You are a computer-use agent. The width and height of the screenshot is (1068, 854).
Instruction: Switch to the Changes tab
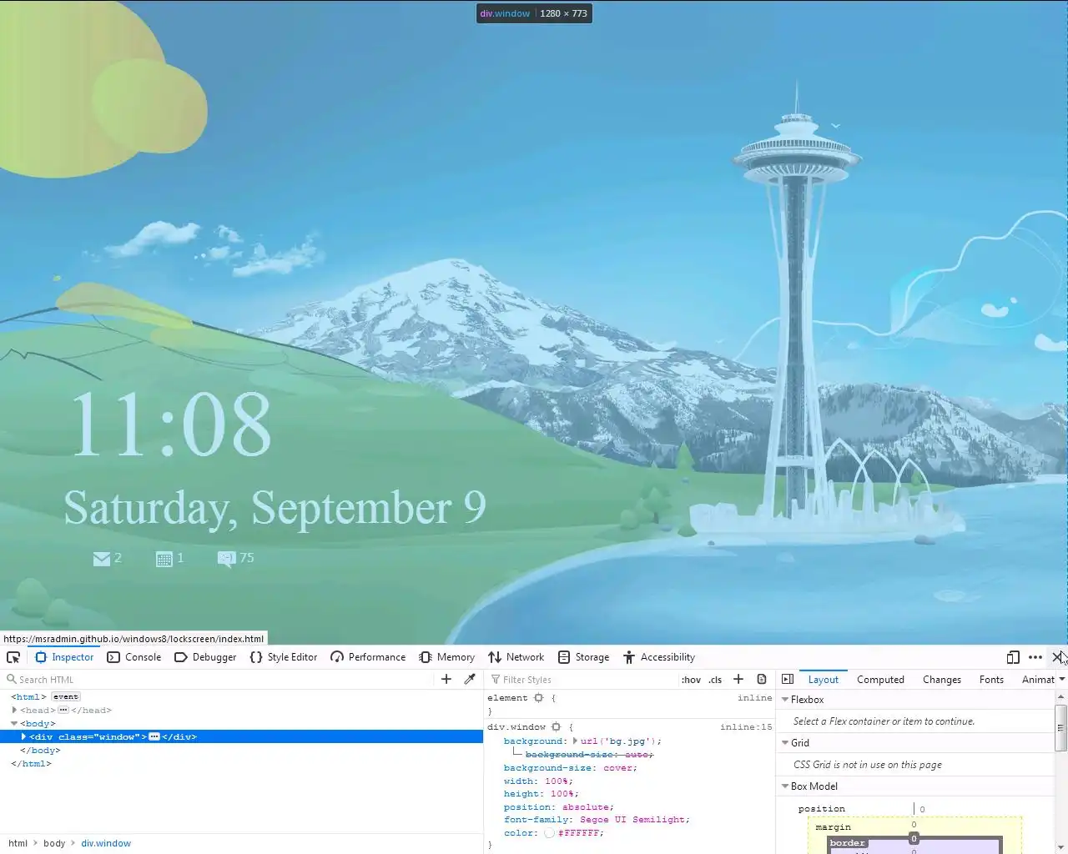(942, 680)
